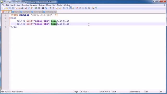Switch to the init.php tab
The width and height of the screenshot is (167, 94).
tap(16, 12)
